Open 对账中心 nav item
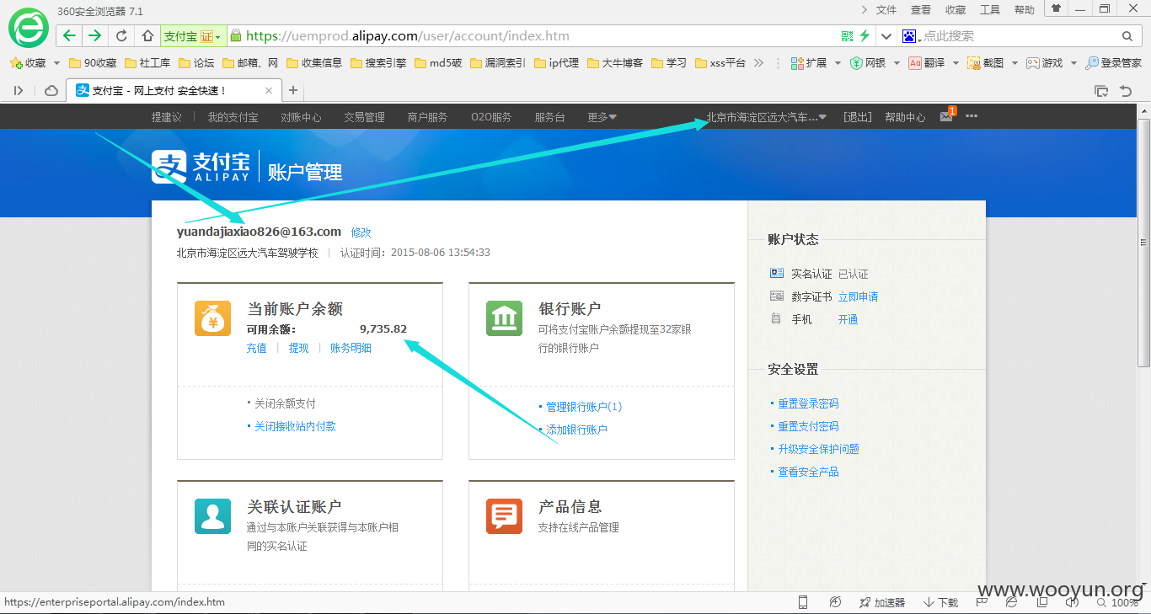Viewport: 1151px width, 614px height. 301,117
